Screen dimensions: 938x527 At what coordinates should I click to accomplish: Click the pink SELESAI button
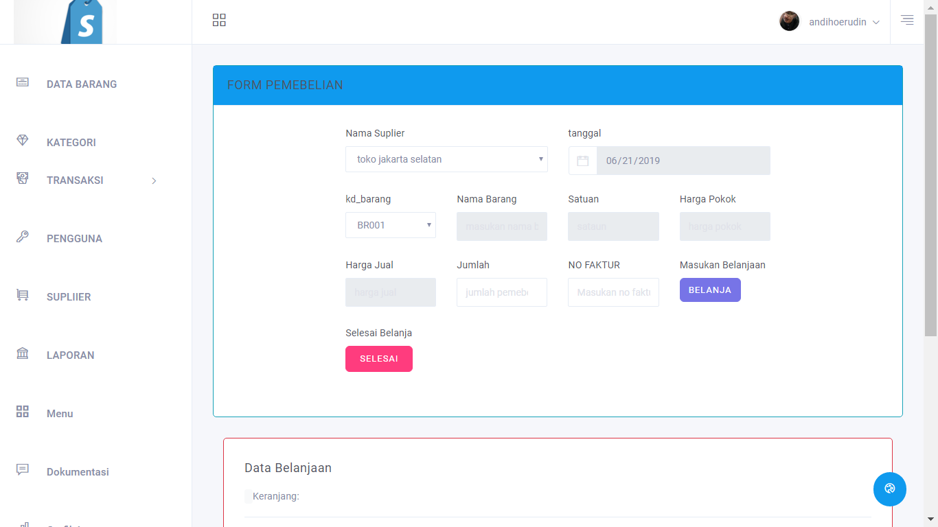(379, 359)
